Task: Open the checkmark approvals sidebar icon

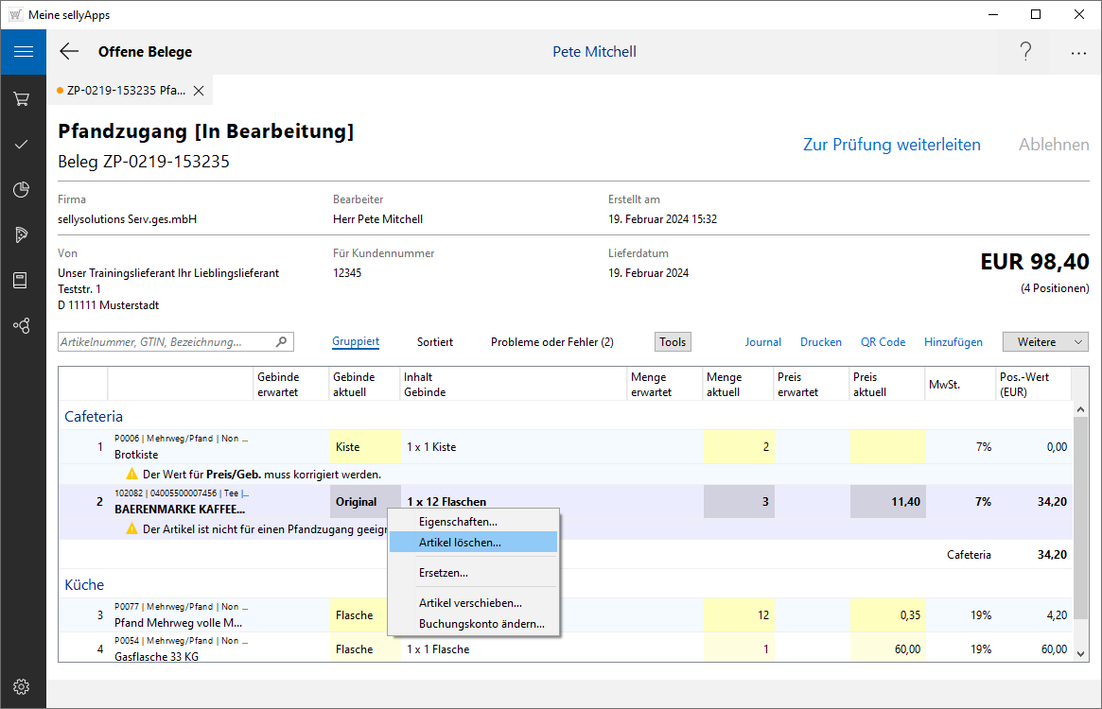Action: pyautogui.click(x=22, y=145)
